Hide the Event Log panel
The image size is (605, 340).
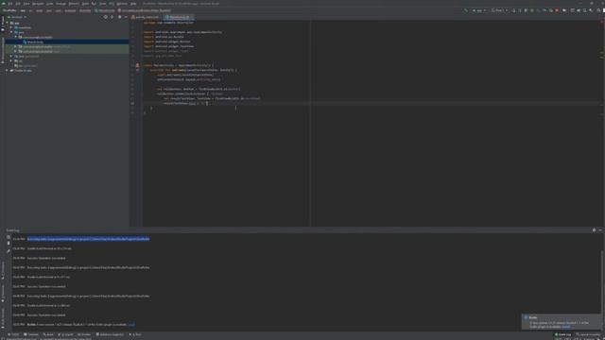(600, 230)
